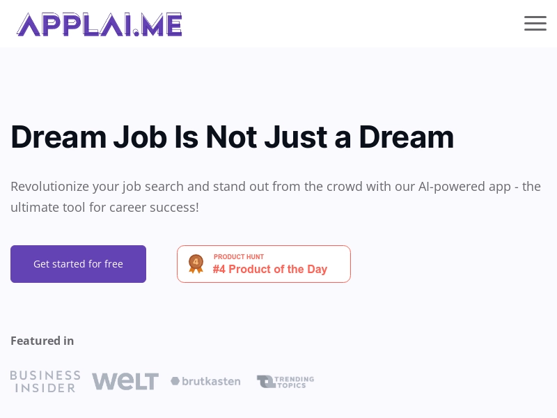Open the Product Hunt #4 Product of the Day badge
Image resolution: width=557 pixels, height=418 pixels.
click(x=264, y=263)
